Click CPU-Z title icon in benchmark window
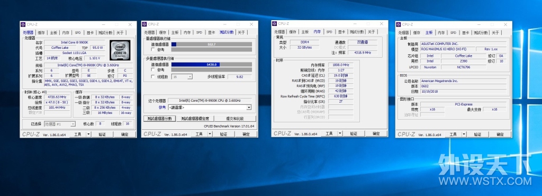 [x=144, y=24]
